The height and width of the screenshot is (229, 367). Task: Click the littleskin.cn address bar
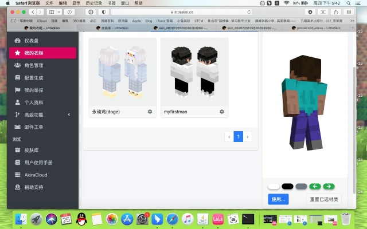182,12
